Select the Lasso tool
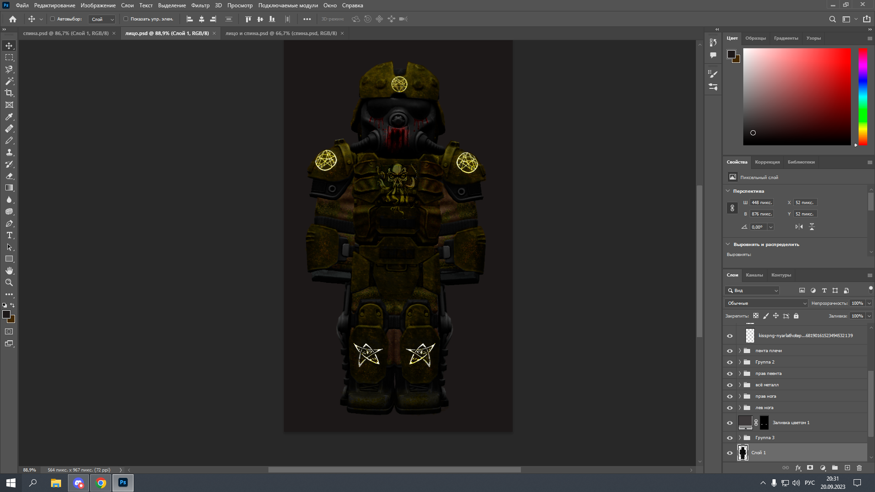This screenshot has width=875, height=492. pos(9,69)
